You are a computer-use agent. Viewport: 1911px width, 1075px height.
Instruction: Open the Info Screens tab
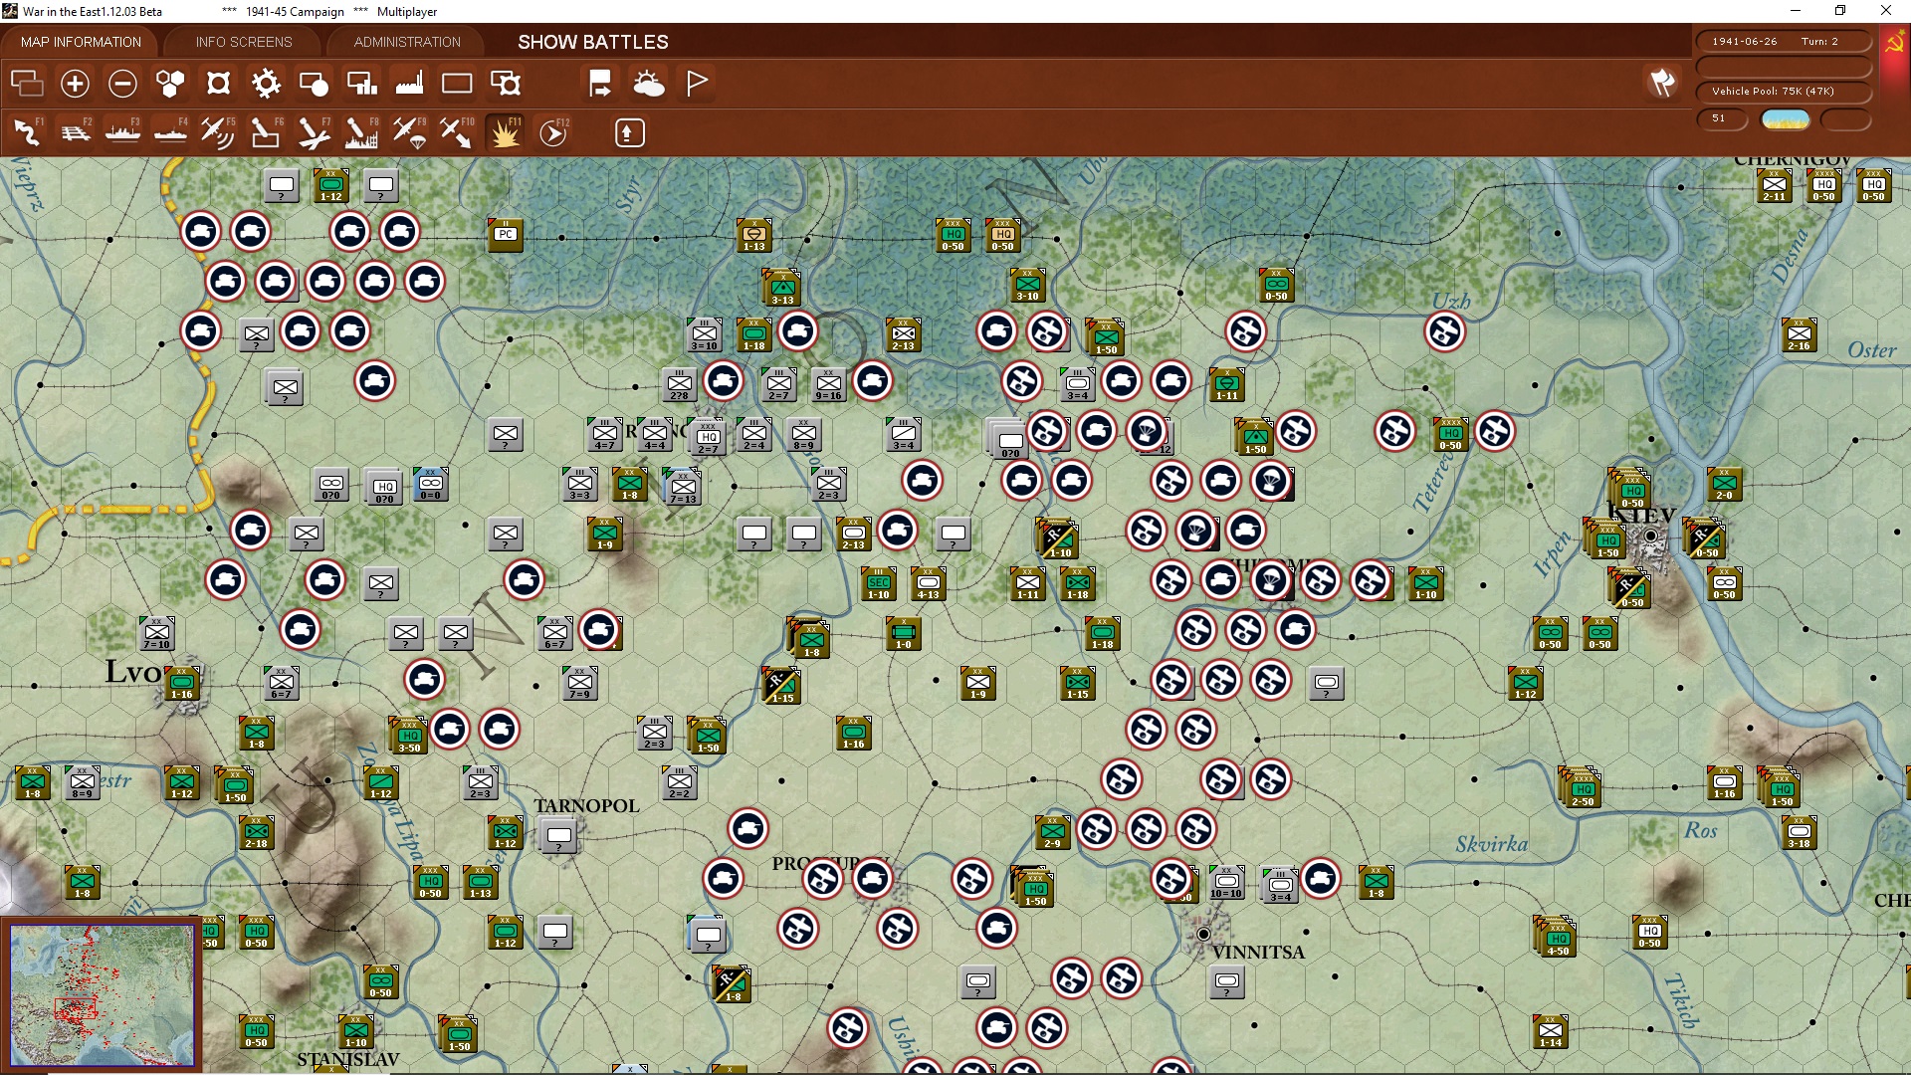tap(244, 42)
